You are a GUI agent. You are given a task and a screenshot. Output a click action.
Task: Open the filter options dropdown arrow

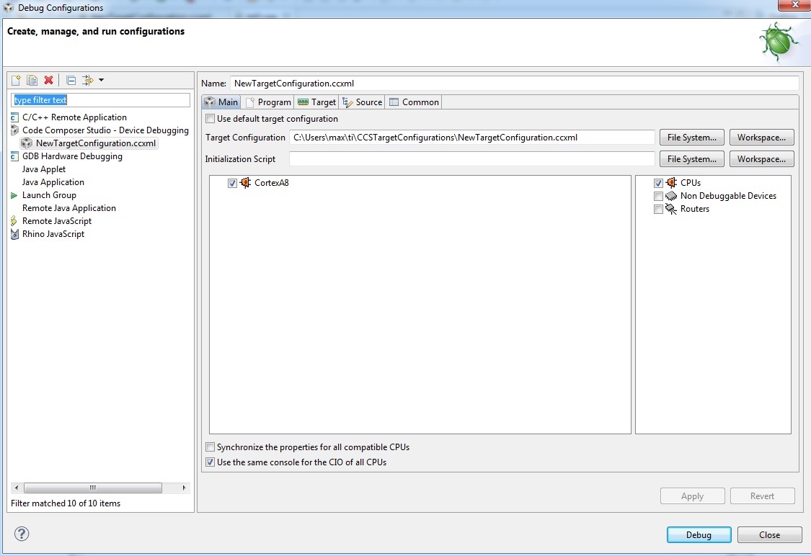pos(102,80)
